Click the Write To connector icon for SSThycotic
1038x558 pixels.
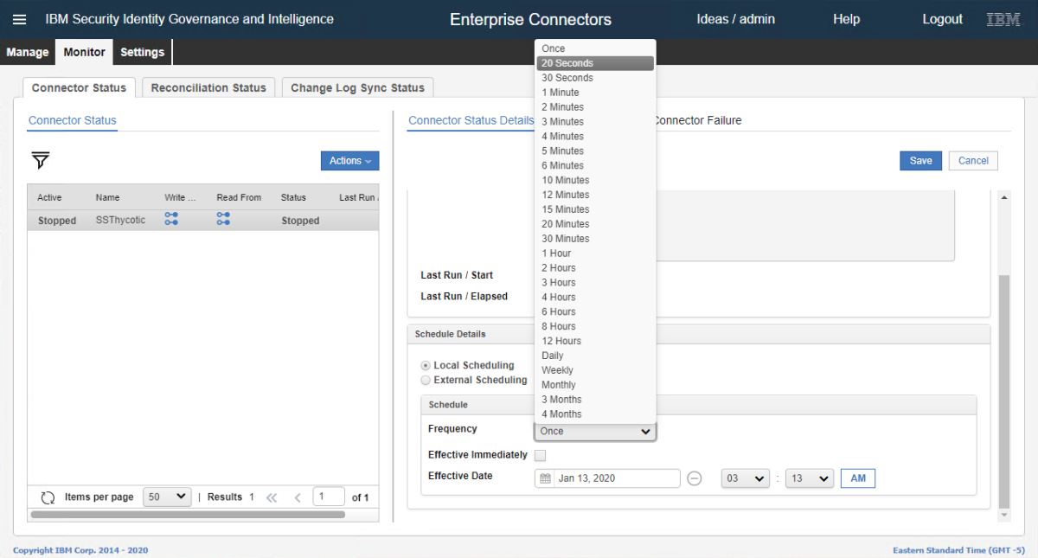[x=171, y=220]
